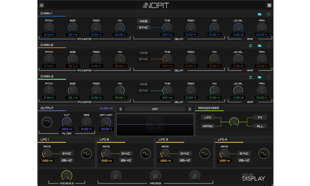The width and height of the screenshot is (310, 186).
Task: Click the Output filter type shape icon
Action: coord(47,122)
